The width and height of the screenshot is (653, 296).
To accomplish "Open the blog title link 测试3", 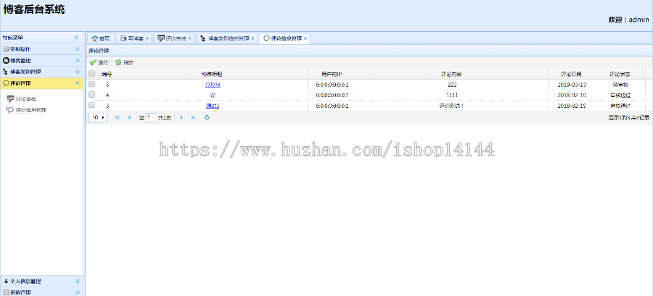I will 213,106.
